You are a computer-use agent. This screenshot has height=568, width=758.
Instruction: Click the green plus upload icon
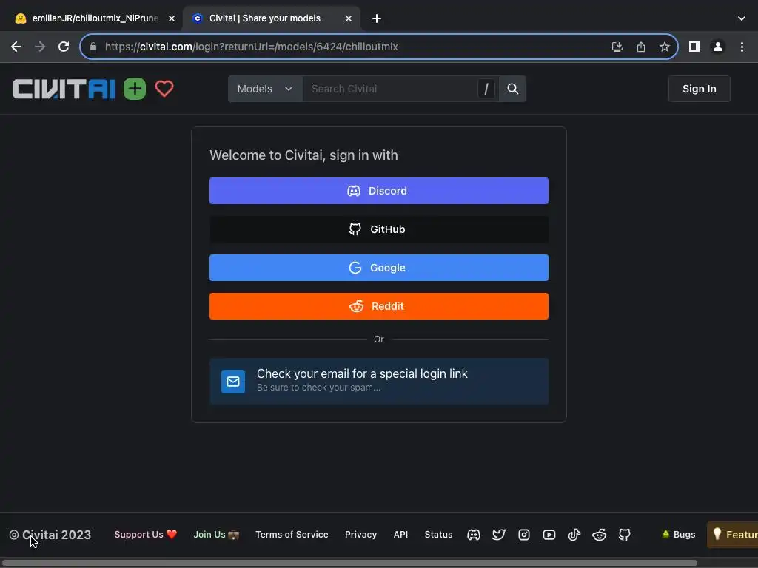135,89
